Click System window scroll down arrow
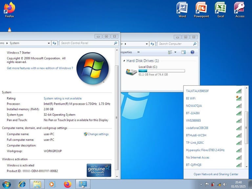 [x=117, y=177]
